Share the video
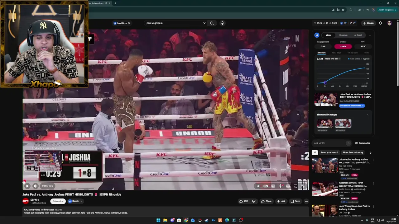The image size is (399, 224). coord(266,201)
